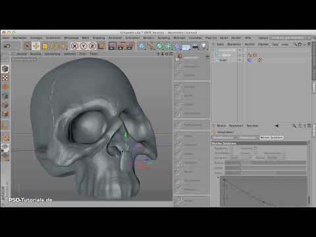Open the Object Manager Tags menu

click(x=275, y=44)
